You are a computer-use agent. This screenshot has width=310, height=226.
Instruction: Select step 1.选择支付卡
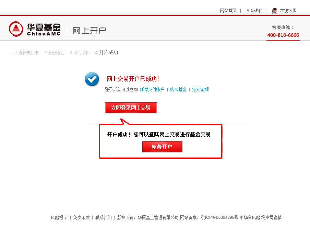(x=27, y=53)
